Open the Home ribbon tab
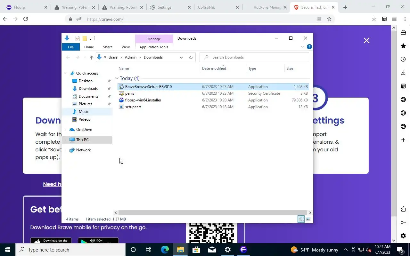410x256 pixels. click(89, 47)
